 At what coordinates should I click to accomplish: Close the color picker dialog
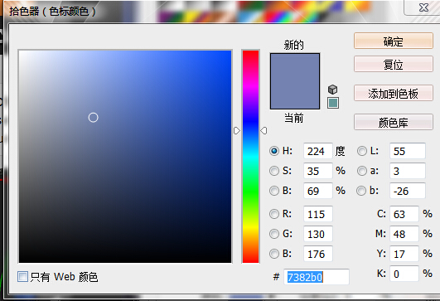pyautogui.click(x=423, y=7)
